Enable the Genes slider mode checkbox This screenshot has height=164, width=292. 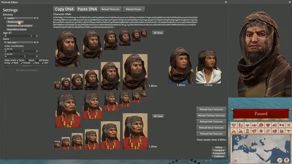[x=27, y=60]
